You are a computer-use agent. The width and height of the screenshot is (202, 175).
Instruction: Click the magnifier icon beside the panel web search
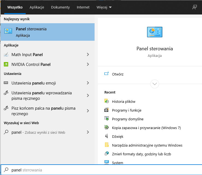pos(6,132)
